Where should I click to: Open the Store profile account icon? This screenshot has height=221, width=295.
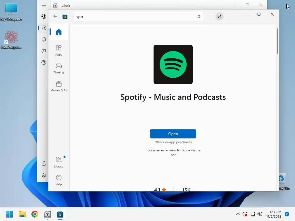[219, 16]
